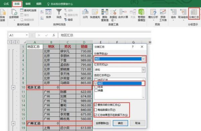
Task: Click the 组合 group icon
Action: coord(173,12)
